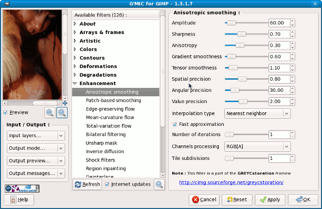The height and width of the screenshot is (209, 322).
Task: Click the preview image thumbnail
Action: click(x=32, y=54)
